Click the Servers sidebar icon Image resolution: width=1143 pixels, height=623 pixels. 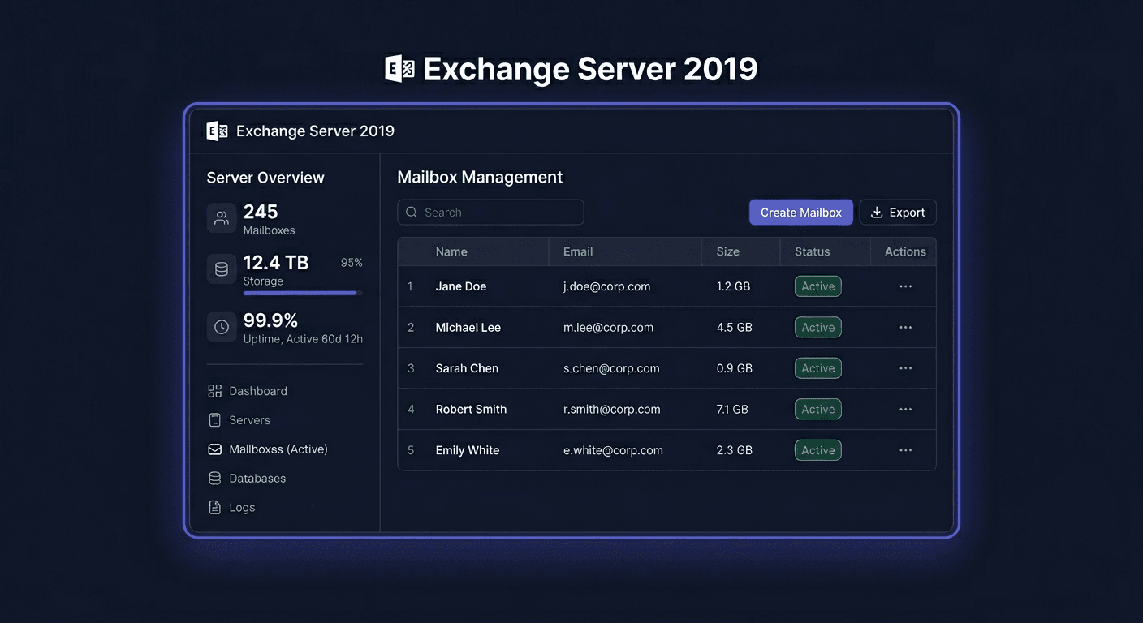point(214,419)
